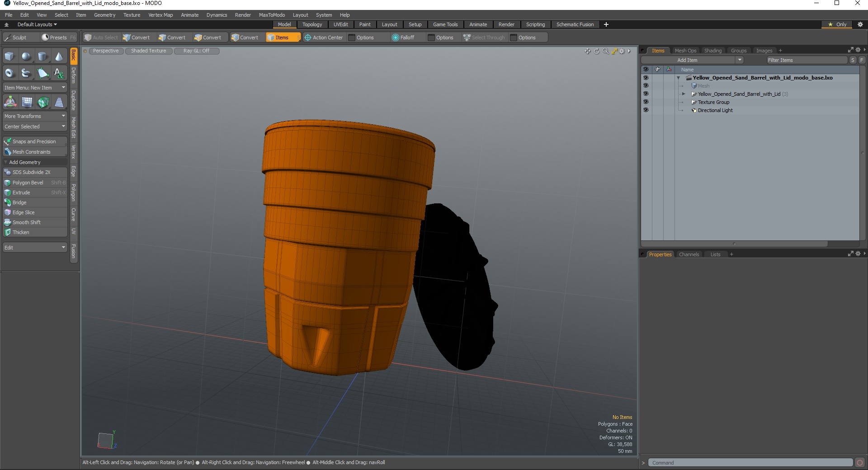Click the Command input field
The width and height of the screenshot is (868, 470).
pyautogui.click(x=750, y=462)
